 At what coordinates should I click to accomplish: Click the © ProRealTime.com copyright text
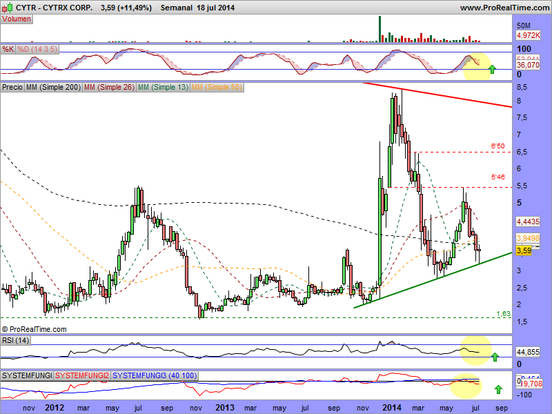click(34, 329)
